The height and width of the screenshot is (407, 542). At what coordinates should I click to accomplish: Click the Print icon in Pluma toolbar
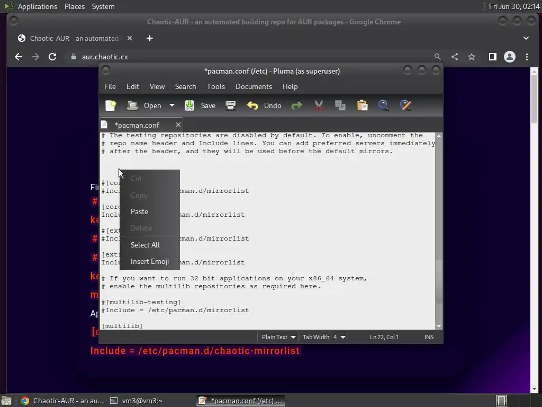[x=231, y=105]
